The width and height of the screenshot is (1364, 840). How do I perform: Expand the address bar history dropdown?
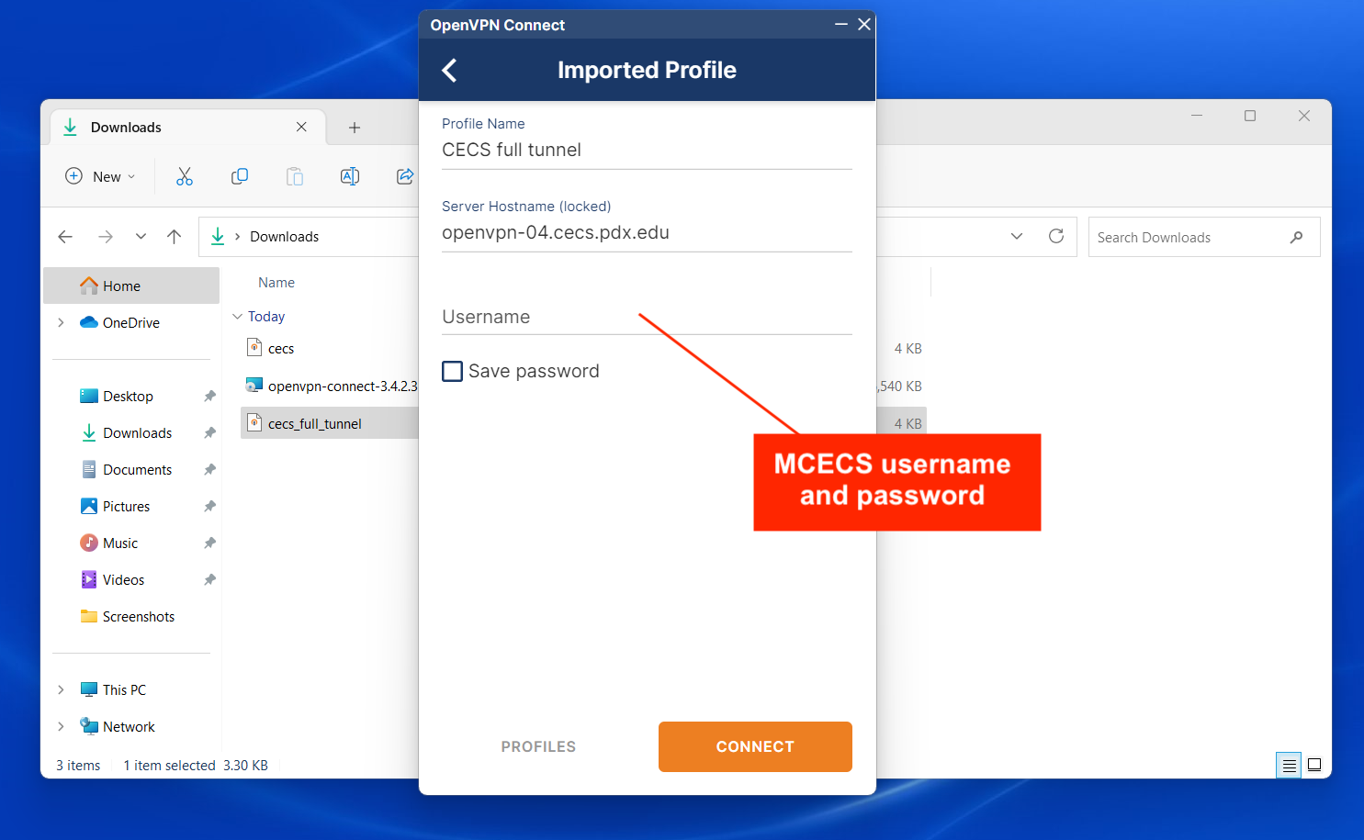1017,237
